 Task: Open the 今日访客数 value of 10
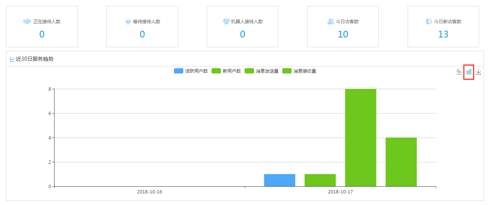click(343, 34)
